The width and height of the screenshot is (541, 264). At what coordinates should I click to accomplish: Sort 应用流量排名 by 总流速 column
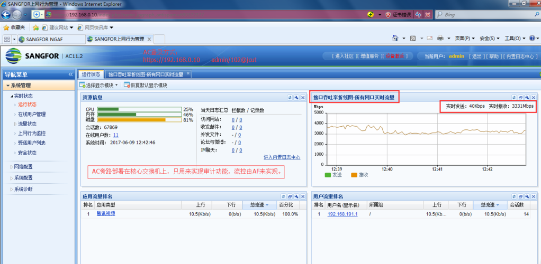point(259,205)
